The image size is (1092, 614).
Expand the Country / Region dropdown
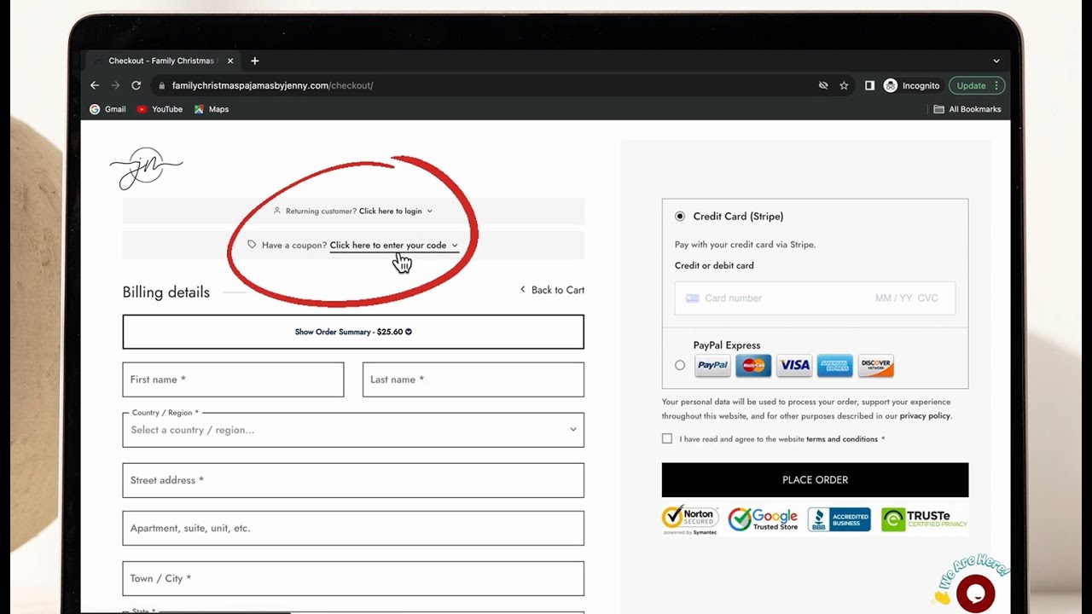[x=353, y=430]
